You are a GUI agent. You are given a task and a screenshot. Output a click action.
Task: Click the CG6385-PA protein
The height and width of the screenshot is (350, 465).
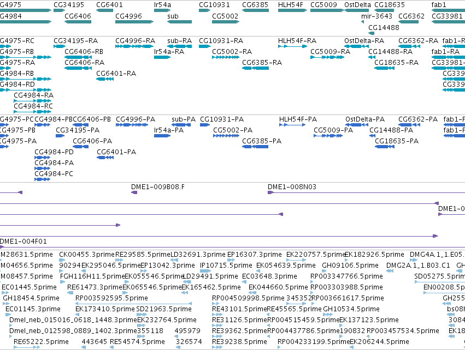(255, 147)
